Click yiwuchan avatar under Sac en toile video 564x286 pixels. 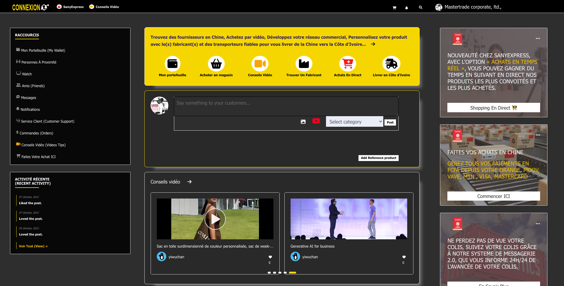pyautogui.click(x=162, y=256)
